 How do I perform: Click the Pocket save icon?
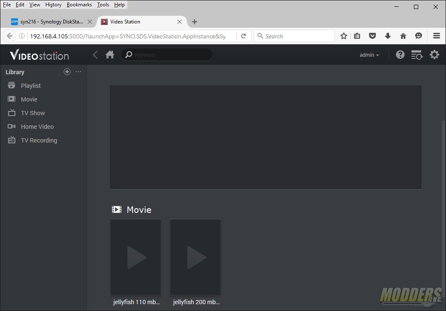click(x=372, y=36)
